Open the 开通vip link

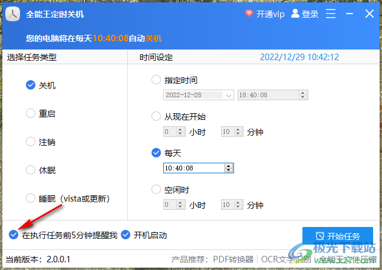tap(270, 14)
